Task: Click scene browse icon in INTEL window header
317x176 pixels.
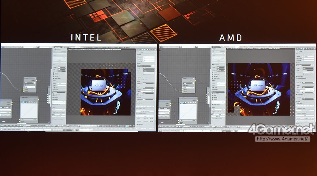Action: tap(38, 47)
